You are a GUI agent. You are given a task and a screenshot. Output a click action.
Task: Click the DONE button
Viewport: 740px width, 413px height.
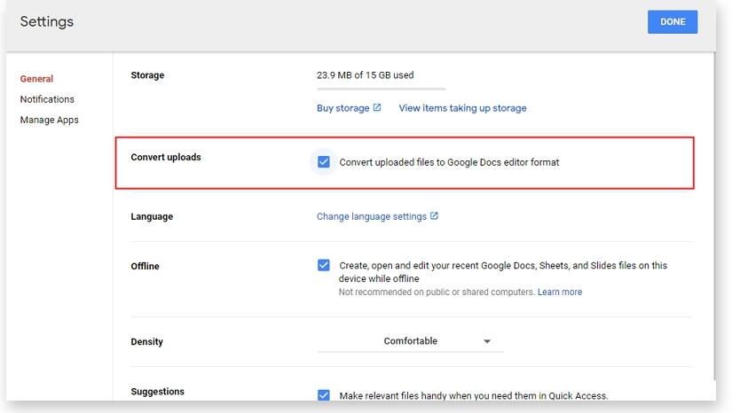672,22
